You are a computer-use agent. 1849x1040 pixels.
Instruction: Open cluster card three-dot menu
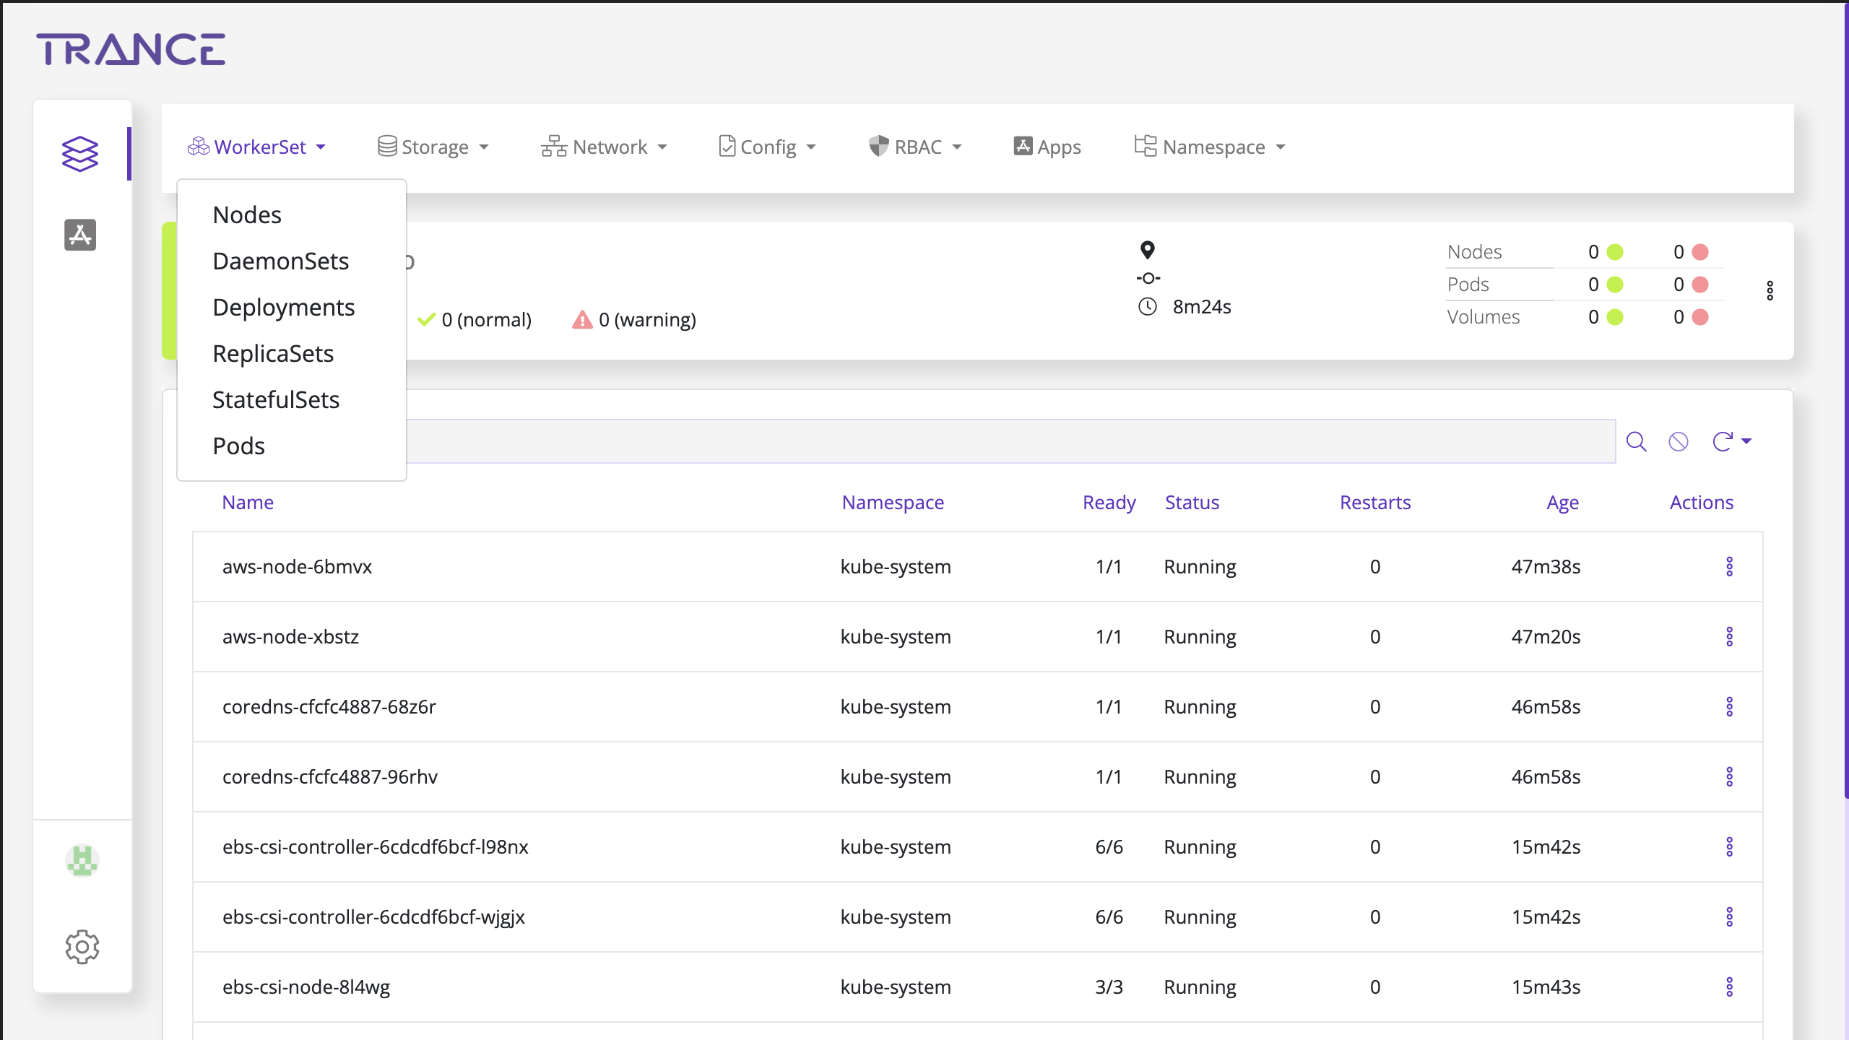(1770, 290)
